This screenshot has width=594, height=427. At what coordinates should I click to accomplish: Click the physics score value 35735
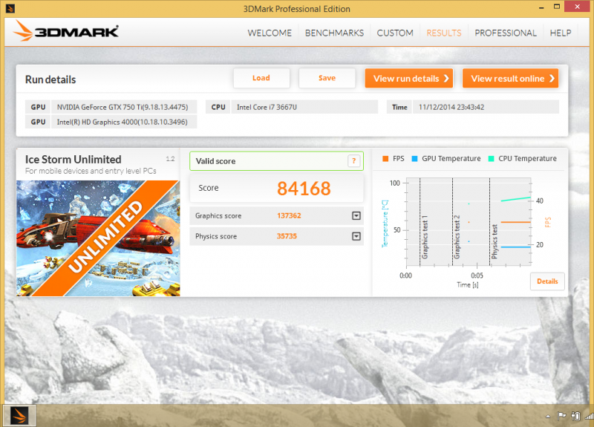pyautogui.click(x=287, y=236)
